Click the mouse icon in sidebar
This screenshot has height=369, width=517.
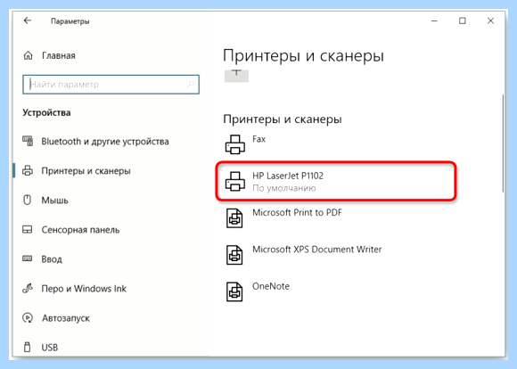28,200
